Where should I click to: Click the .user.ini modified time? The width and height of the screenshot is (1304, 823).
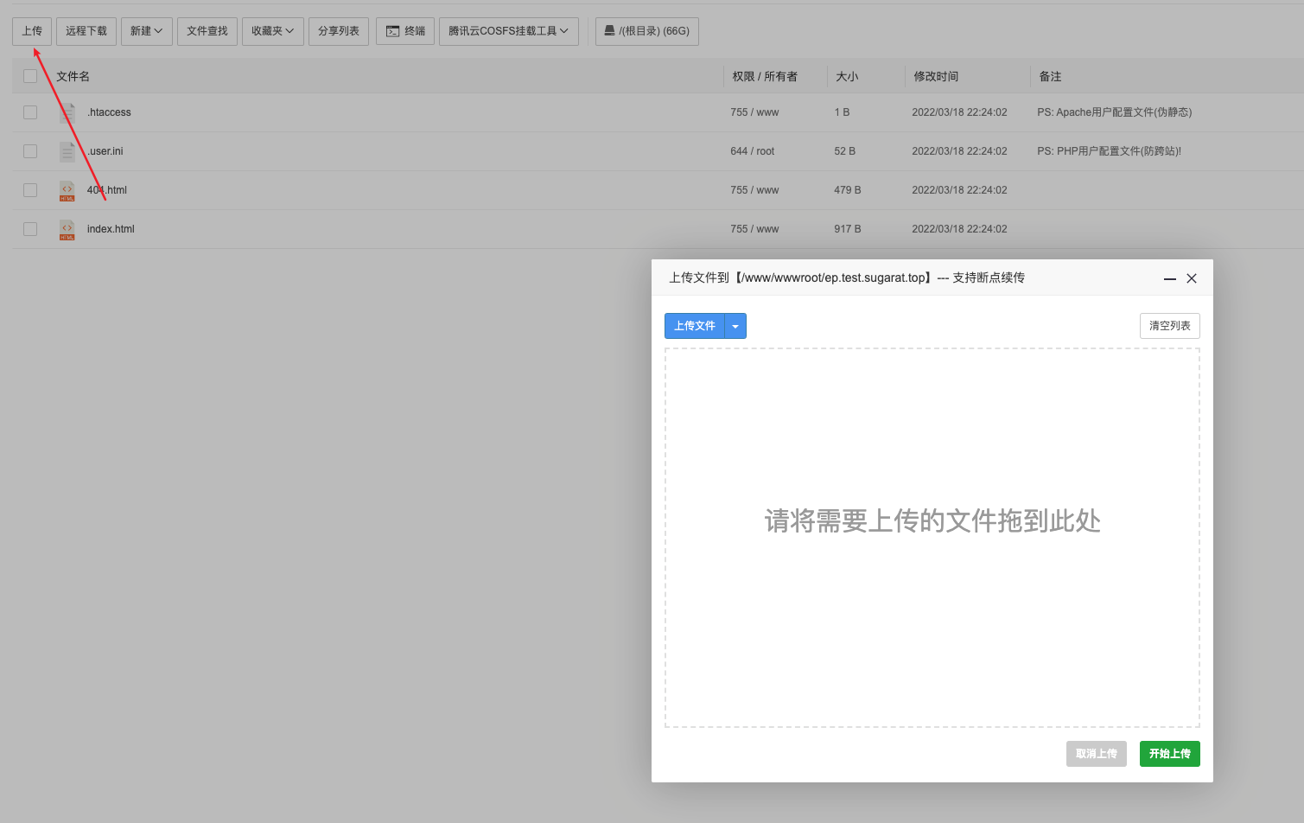coord(959,151)
